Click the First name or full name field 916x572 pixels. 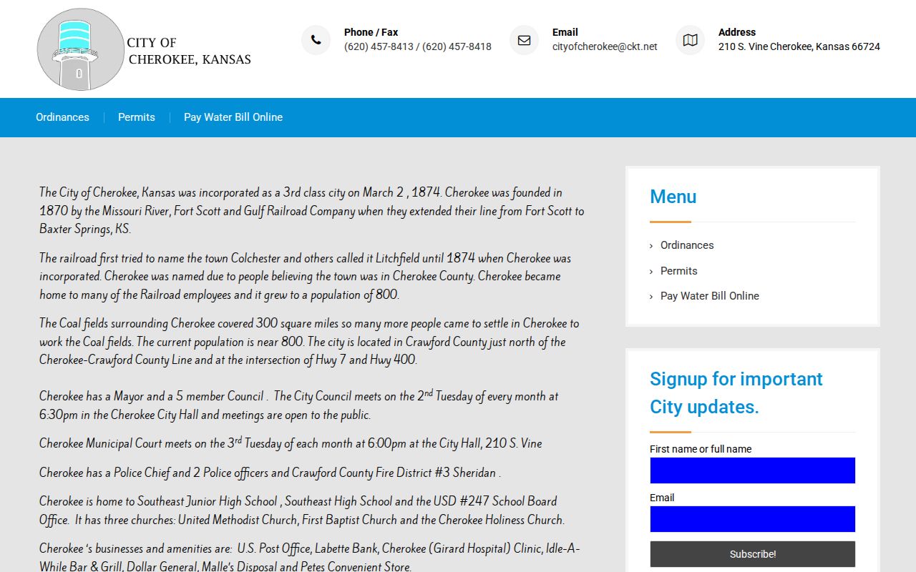pos(753,470)
